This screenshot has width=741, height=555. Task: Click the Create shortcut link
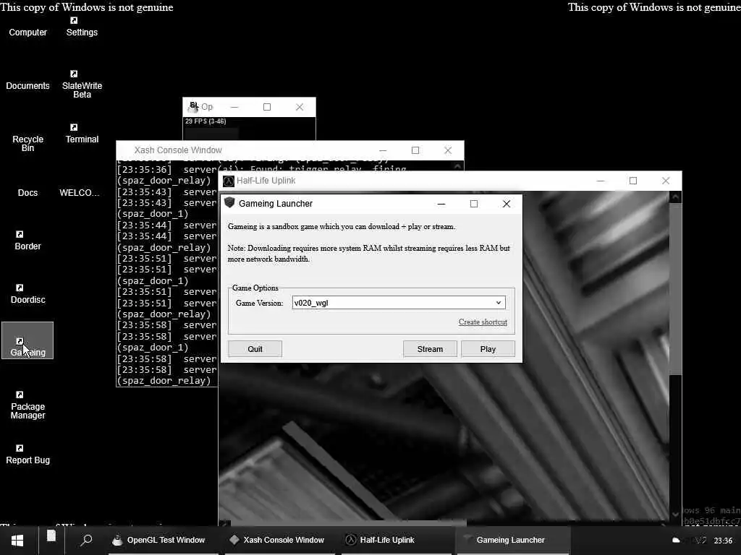coord(483,322)
